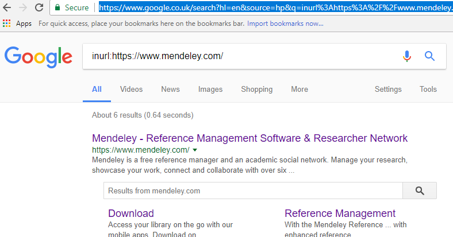
Task: Click the browser back arrow
Action: [8, 7]
